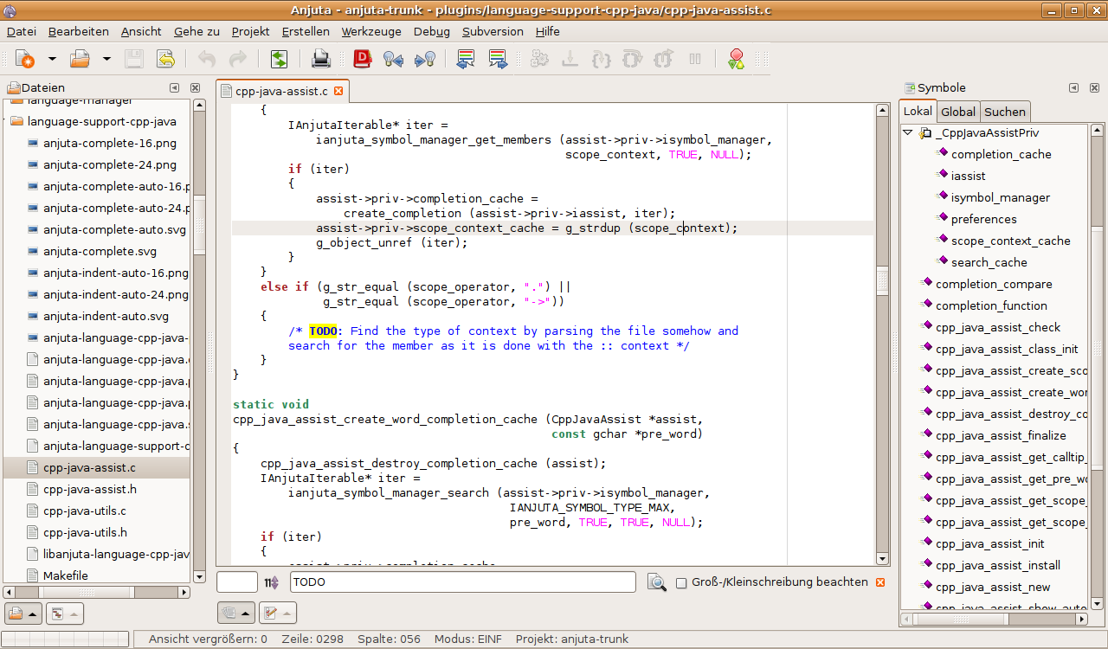Open the Projekt menu
This screenshot has width=1108, height=649.
(250, 31)
